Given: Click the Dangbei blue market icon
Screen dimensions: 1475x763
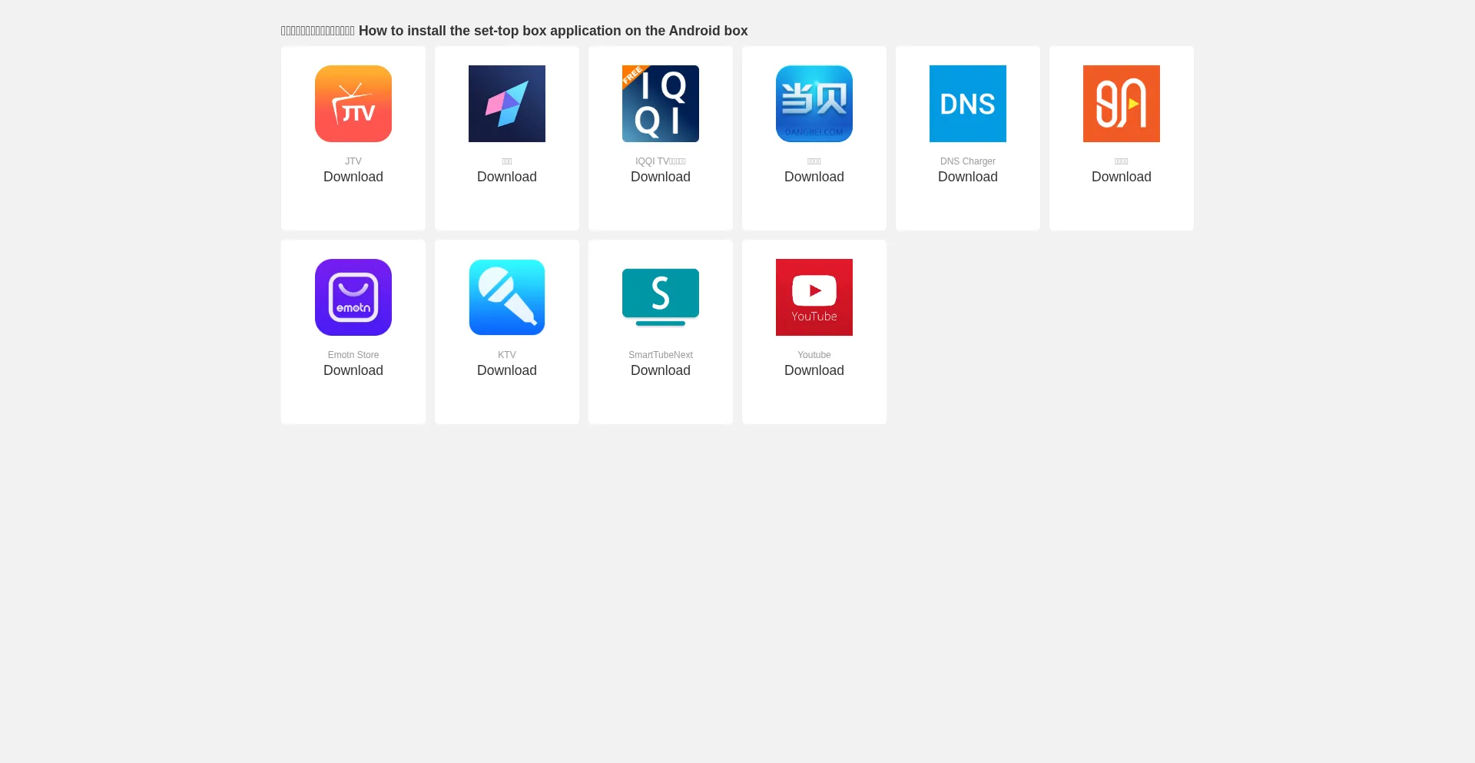Looking at the screenshot, I should pos(814,104).
